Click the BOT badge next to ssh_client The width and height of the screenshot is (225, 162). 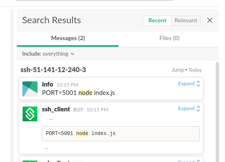(78, 110)
